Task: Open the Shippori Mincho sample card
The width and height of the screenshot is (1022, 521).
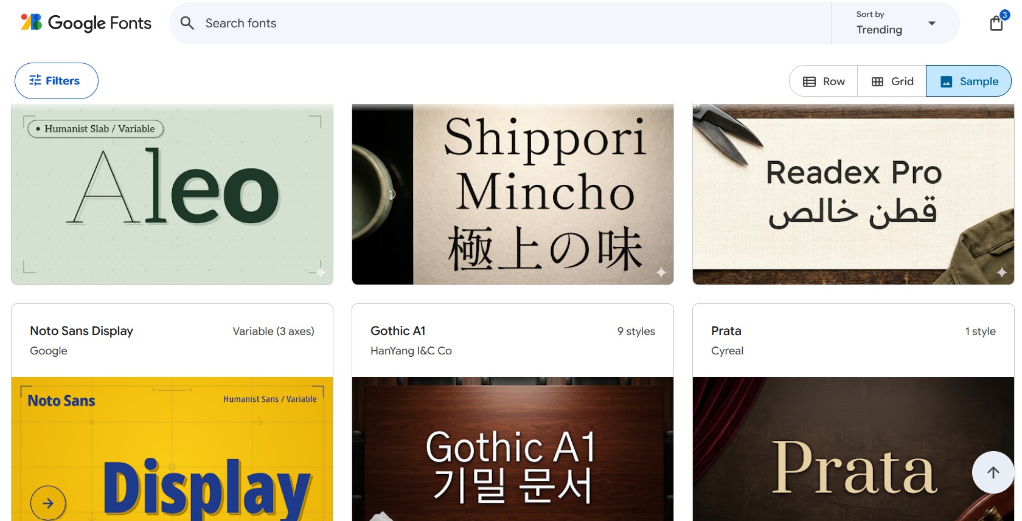Action: pyautogui.click(x=513, y=194)
